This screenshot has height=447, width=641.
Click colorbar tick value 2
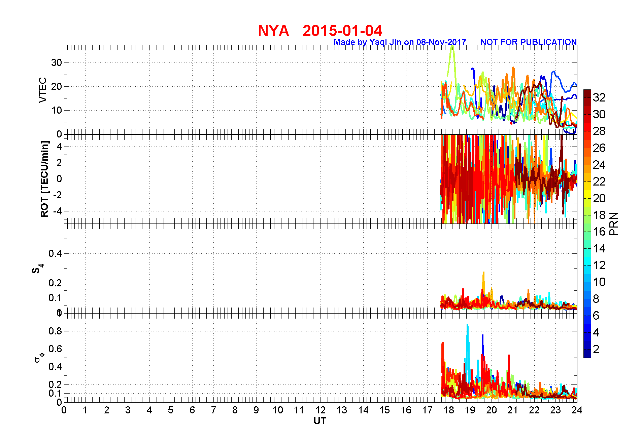tap(596, 349)
